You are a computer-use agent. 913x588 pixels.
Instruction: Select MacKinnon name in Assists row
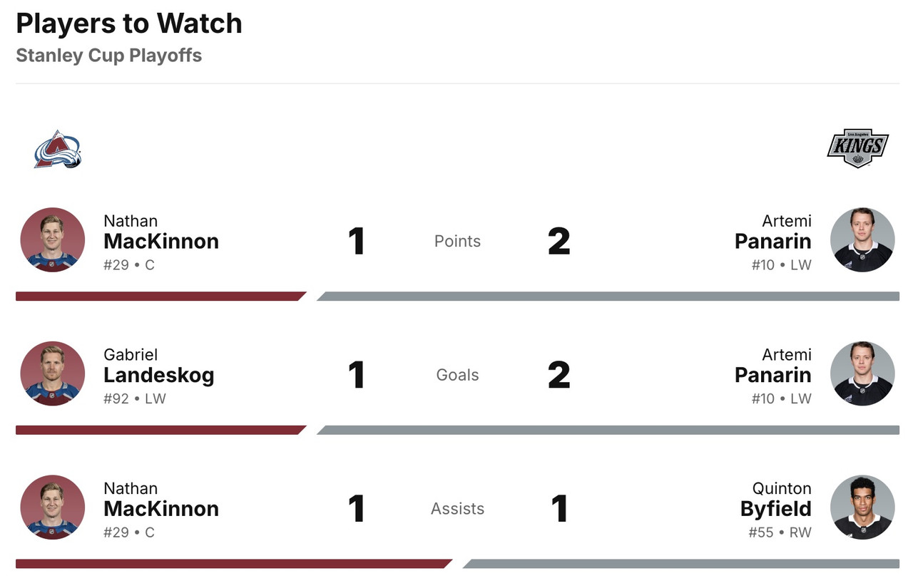pyautogui.click(x=160, y=509)
